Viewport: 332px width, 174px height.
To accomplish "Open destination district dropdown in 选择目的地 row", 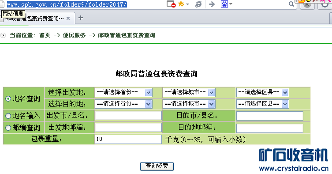I will tap(262, 104).
